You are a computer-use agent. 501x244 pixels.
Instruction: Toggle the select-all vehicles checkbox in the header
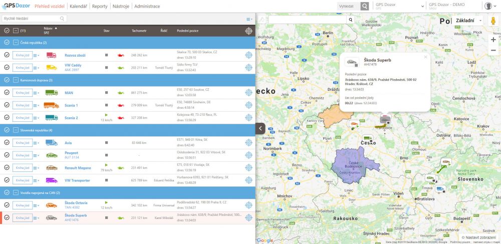pos(7,31)
